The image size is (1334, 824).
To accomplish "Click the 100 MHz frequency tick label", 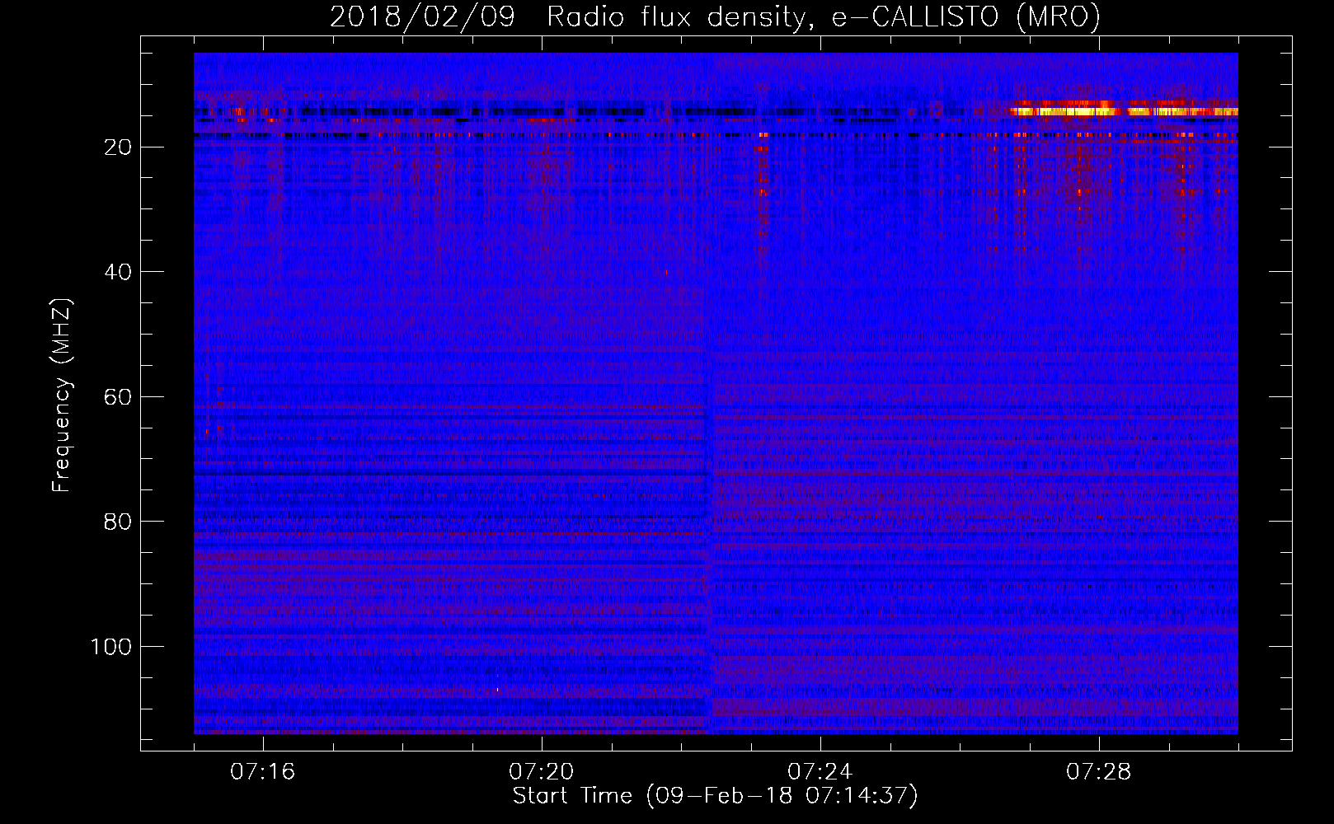I will [111, 647].
